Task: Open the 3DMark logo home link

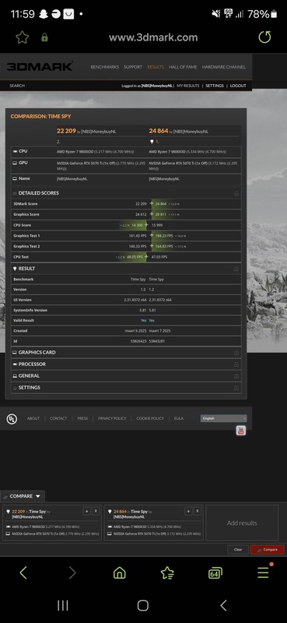Action: click(x=40, y=66)
